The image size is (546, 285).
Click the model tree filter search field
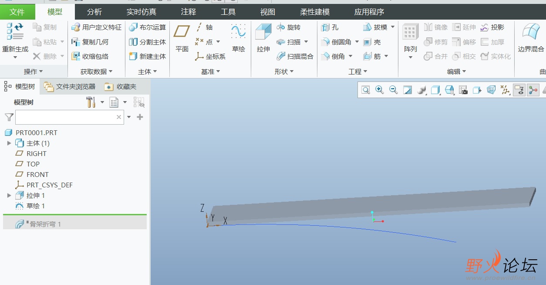(70, 117)
